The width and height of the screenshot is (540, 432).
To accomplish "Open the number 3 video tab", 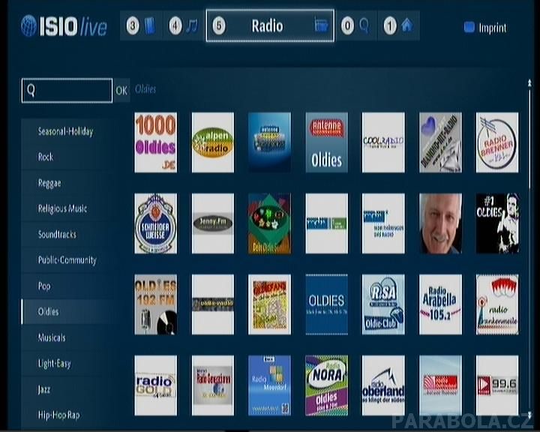I will tap(141, 25).
